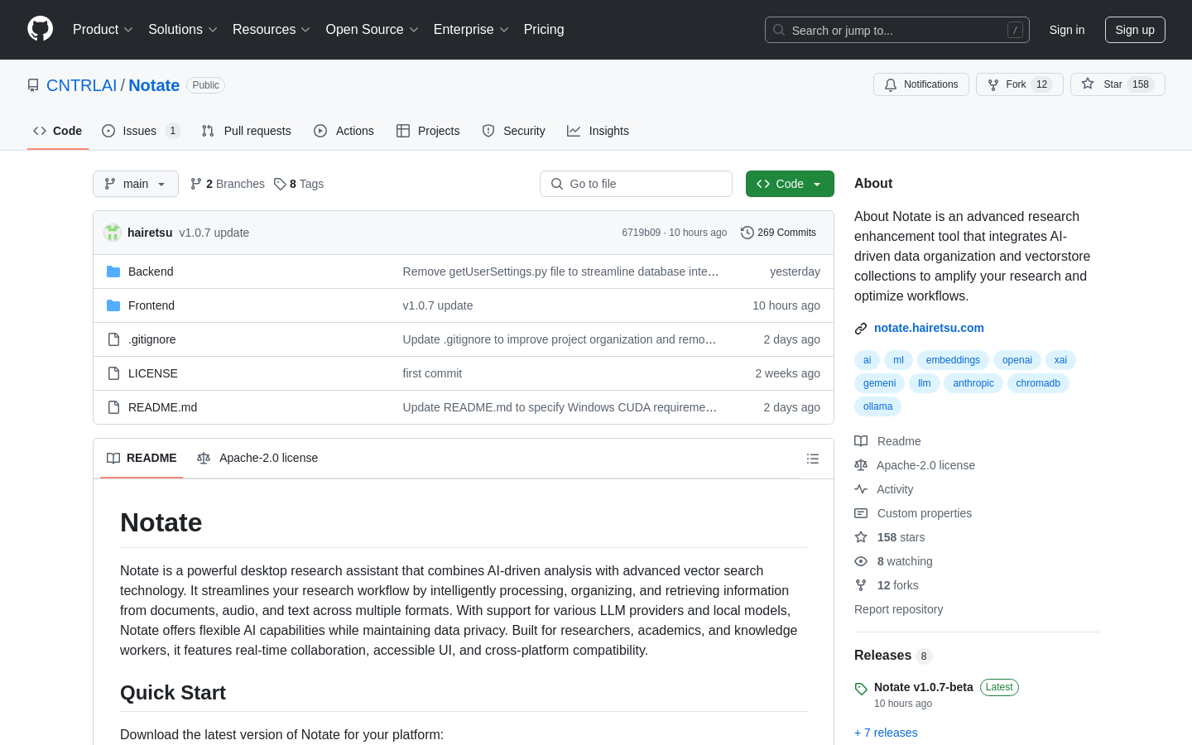Click the repository icon before CNTRLAI
The width and height of the screenshot is (1192, 745).
(33, 85)
